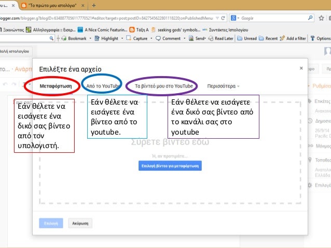Viewport: 331px width, 248px height.
Task: Click the Bookmark toolbar button
Action: coord(74,38)
